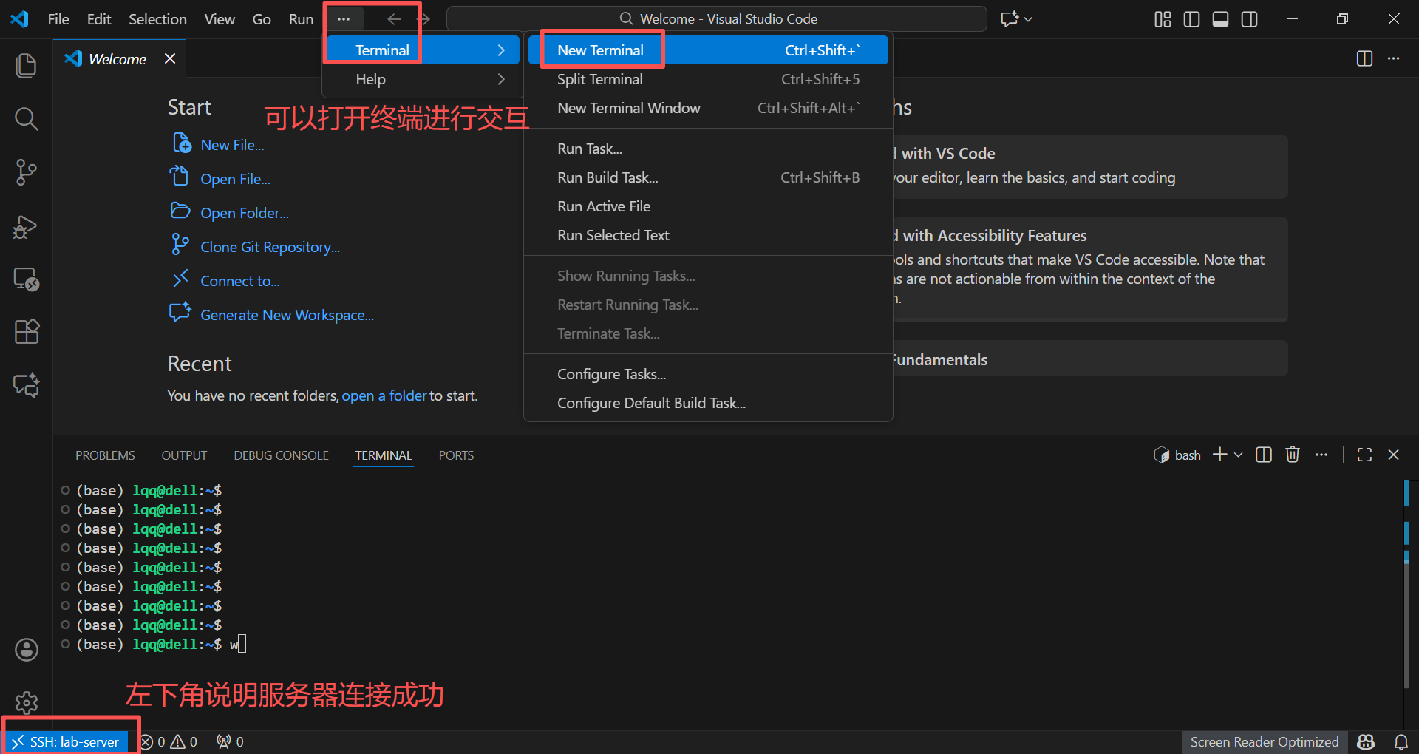
Task: Expand the Terminal submenu entry
Action: pyautogui.click(x=423, y=50)
